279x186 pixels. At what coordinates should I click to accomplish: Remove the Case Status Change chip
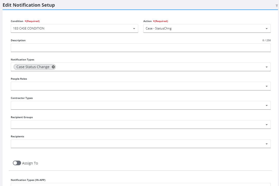pos(53,67)
